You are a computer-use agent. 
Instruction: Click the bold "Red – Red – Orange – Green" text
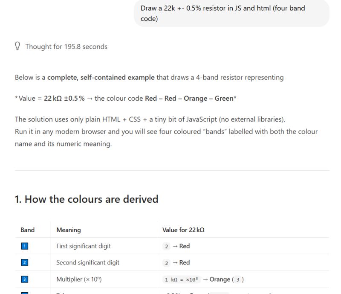click(189, 99)
